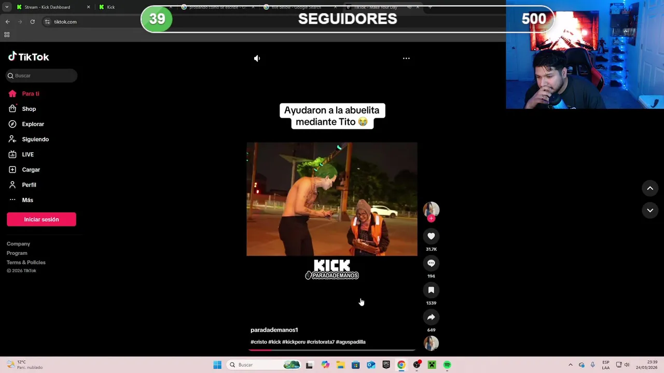Open Outlook from the taskbar

pos(371,365)
